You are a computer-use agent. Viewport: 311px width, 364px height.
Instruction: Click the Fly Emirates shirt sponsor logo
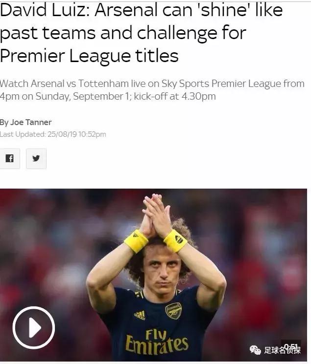[x=156, y=342]
